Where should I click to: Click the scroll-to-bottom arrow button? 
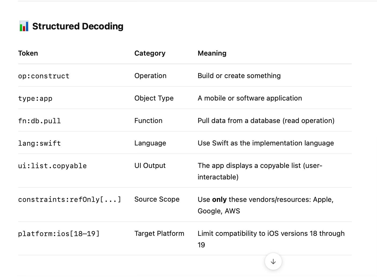coord(273,261)
